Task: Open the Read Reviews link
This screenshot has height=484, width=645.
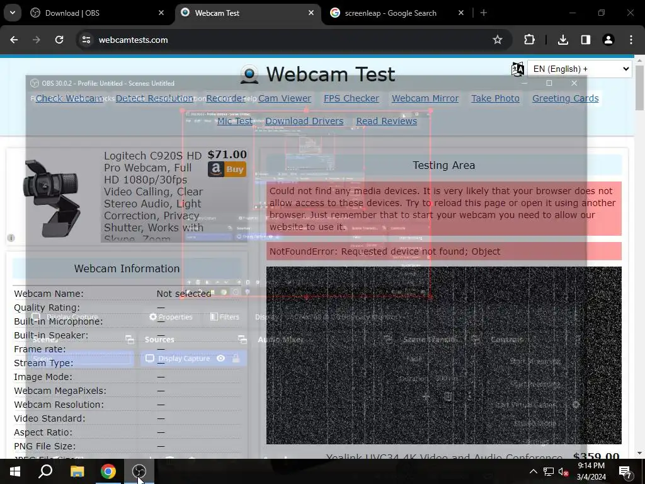Action: coord(387,121)
